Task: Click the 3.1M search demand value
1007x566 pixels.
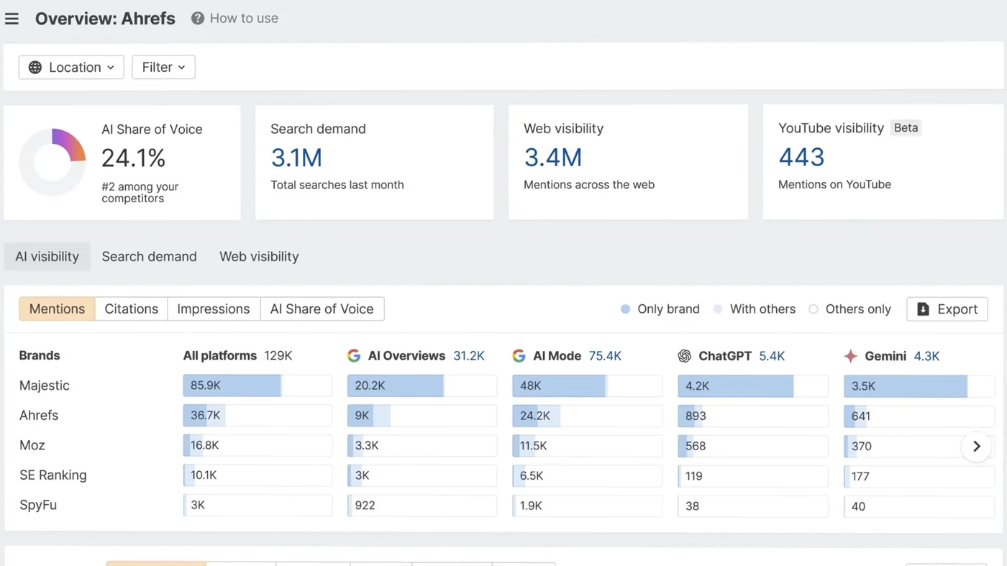Action: pyautogui.click(x=296, y=158)
